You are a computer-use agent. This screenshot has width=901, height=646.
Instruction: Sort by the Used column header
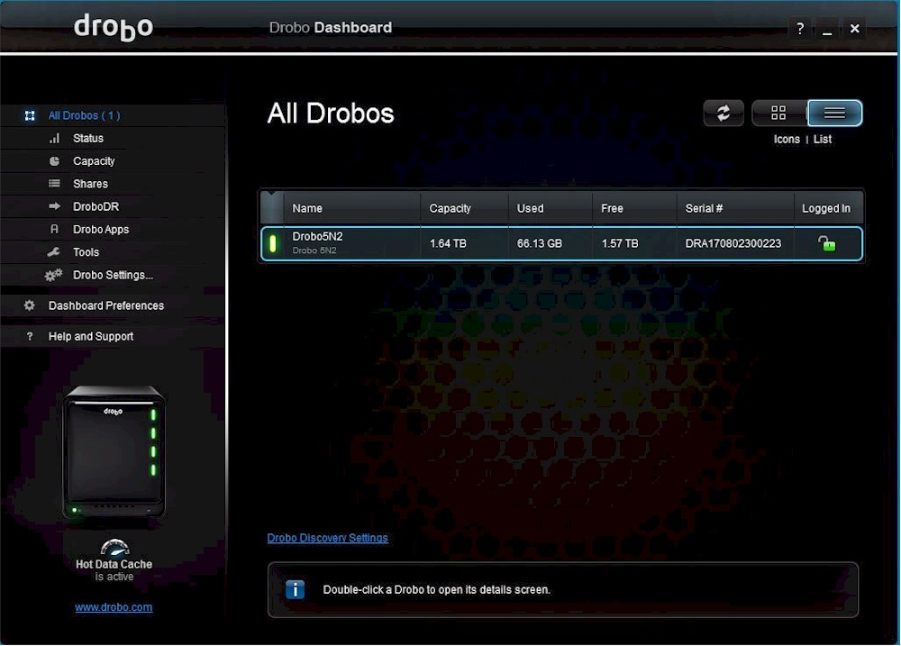(551, 208)
